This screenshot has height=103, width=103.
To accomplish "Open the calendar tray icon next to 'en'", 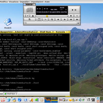I will (64, 100).
